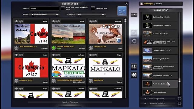Enable Favorites only checkbox
This screenshot has height=109, width=194.
92,8
